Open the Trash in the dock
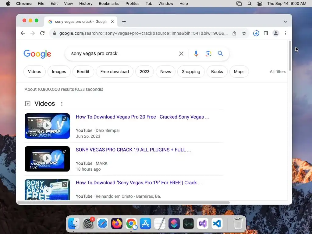 coord(238,223)
